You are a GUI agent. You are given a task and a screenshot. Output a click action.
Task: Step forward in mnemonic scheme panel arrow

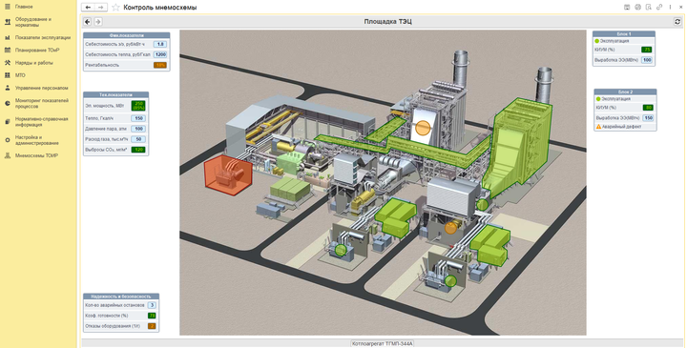[x=98, y=21]
